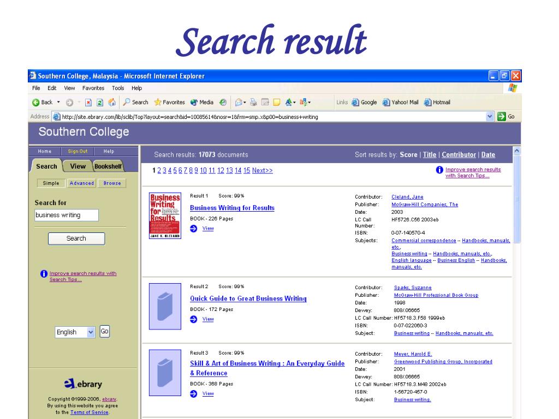The width and height of the screenshot is (559, 419).
Task: Sort results by Date
Action: (x=488, y=154)
